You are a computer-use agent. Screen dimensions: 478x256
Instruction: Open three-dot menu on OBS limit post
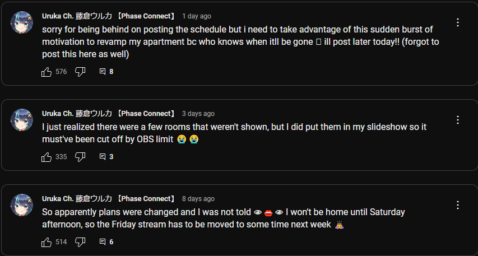point(458,120)
